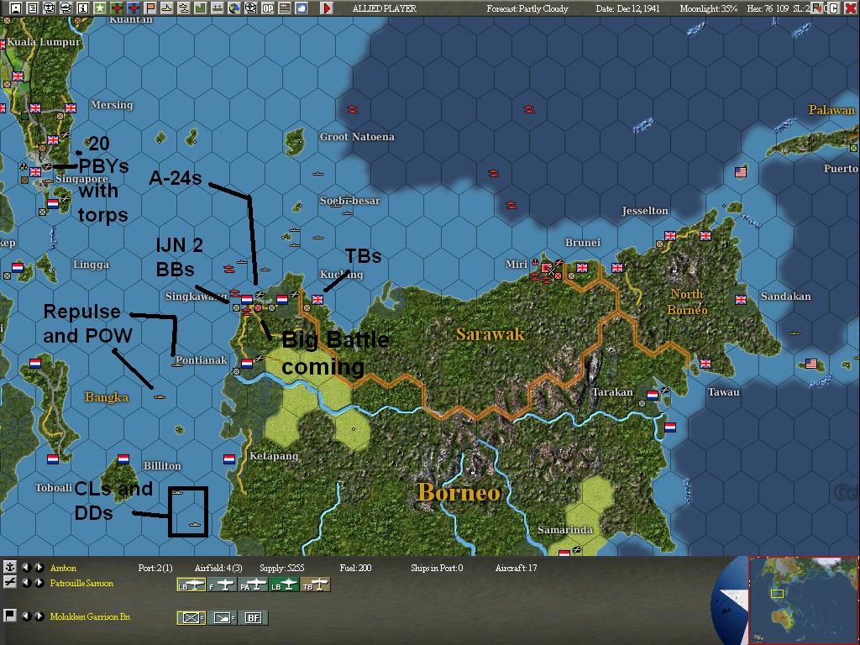This screenshot has height=645, width=860.
Task: Select the artillery gun land unit icon
Action: pyautogui.click(x=223, y=618)
